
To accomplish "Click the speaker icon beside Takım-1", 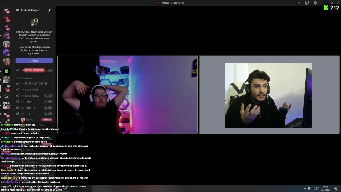I will pos(18,102).
